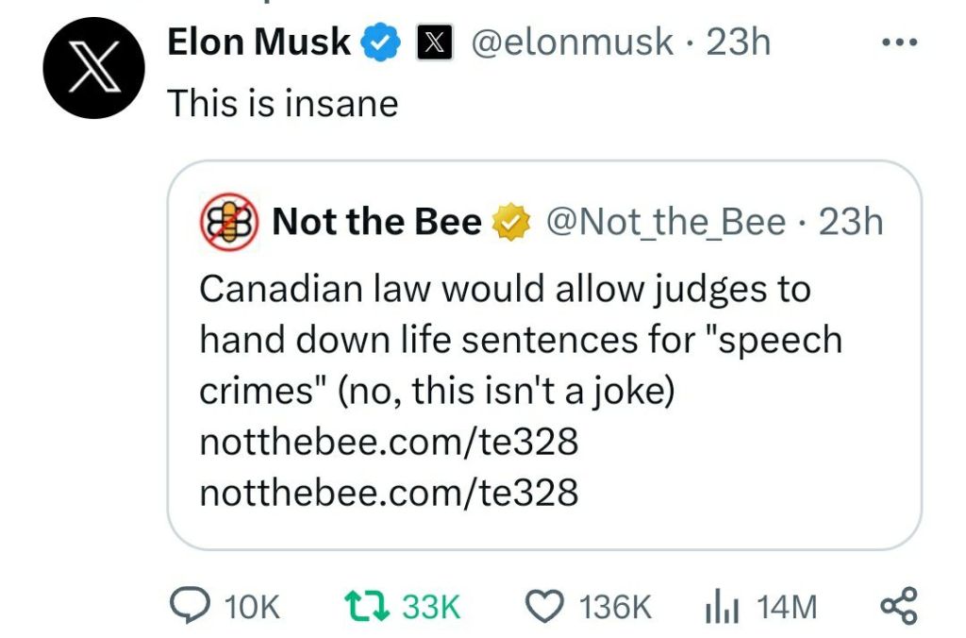
Task: Click the @Not_the_Bee handle
Action: tap(666, 223)
